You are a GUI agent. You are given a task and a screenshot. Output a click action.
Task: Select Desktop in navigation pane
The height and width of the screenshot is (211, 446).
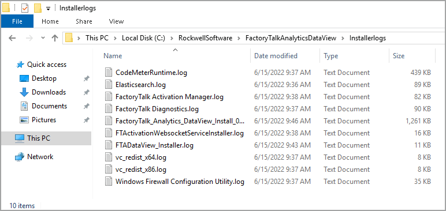coord(44,78)
